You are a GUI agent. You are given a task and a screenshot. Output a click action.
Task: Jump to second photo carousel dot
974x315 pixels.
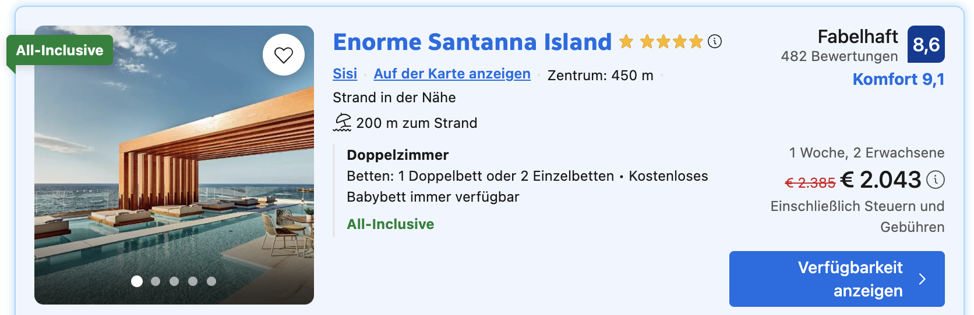pos(156,281)
